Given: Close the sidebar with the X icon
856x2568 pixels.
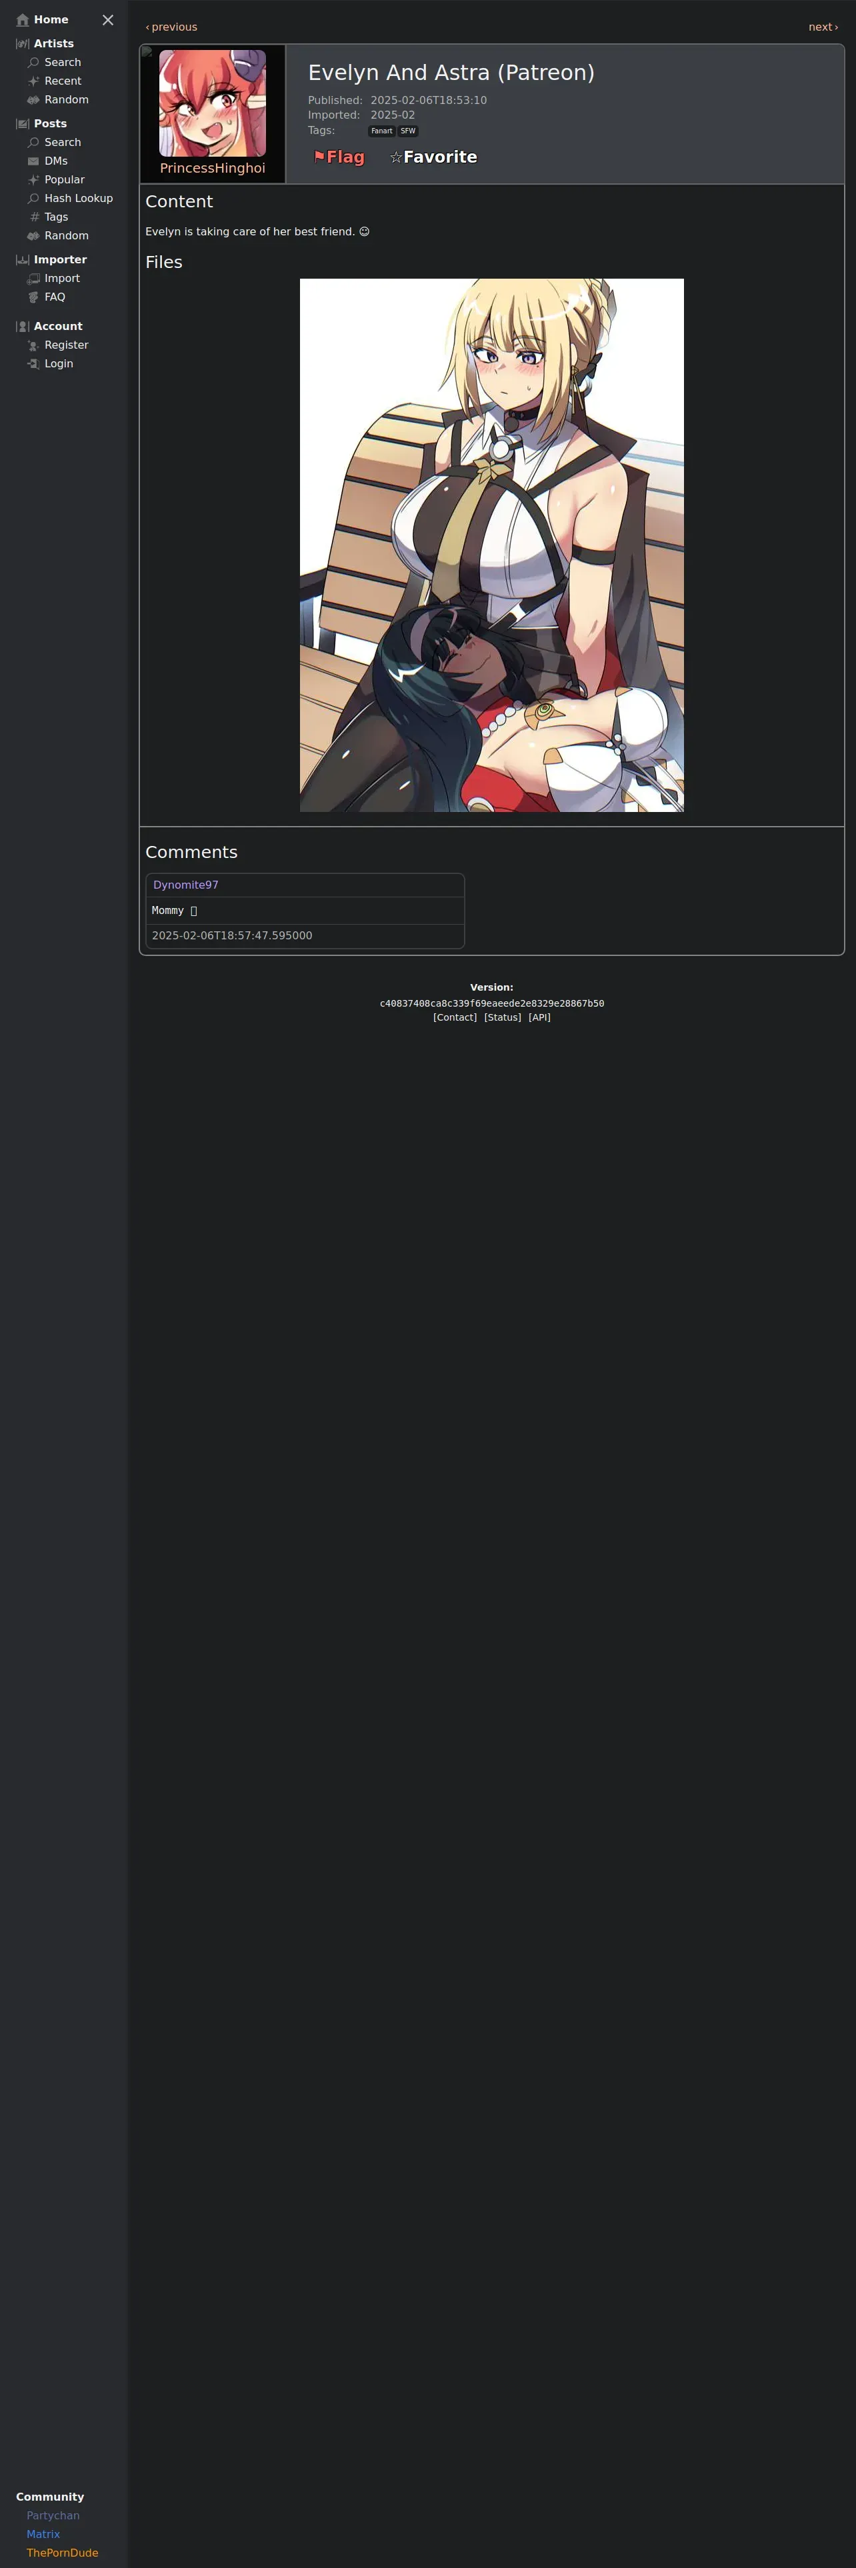Looking at the screenshot, I should click(107, 20).
